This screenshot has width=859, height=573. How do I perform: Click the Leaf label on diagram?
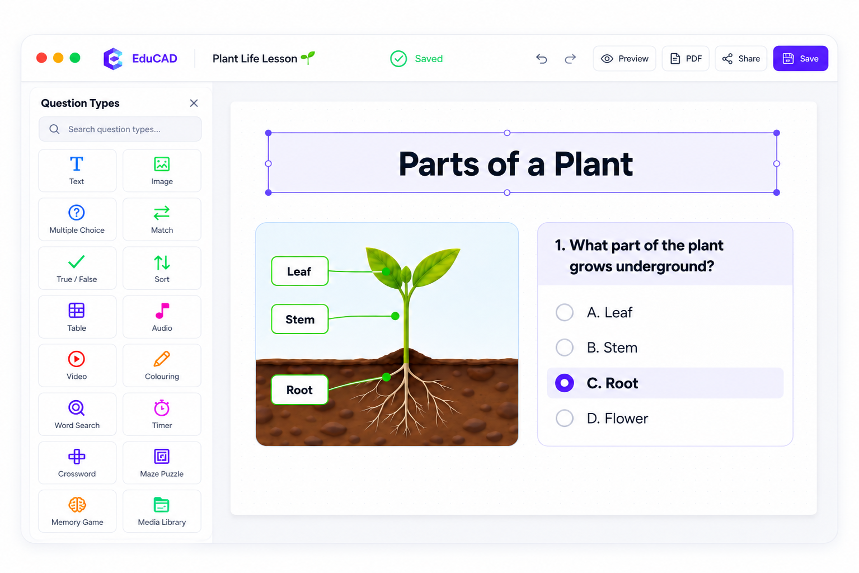pos(300,271)
